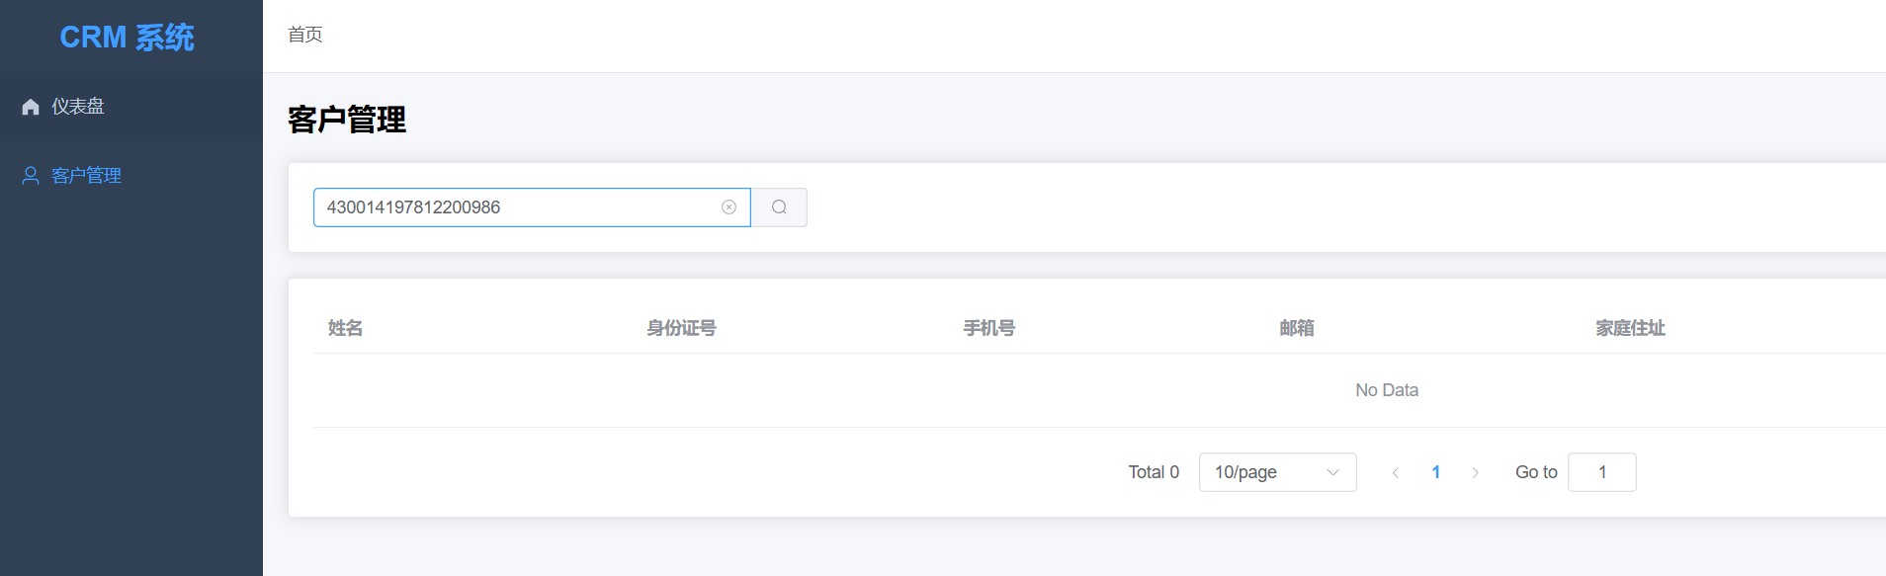The image size is (1886, 576).
Task: Click the Total 0 count text
Action: pyautogui.click(x=1154, y=472)
